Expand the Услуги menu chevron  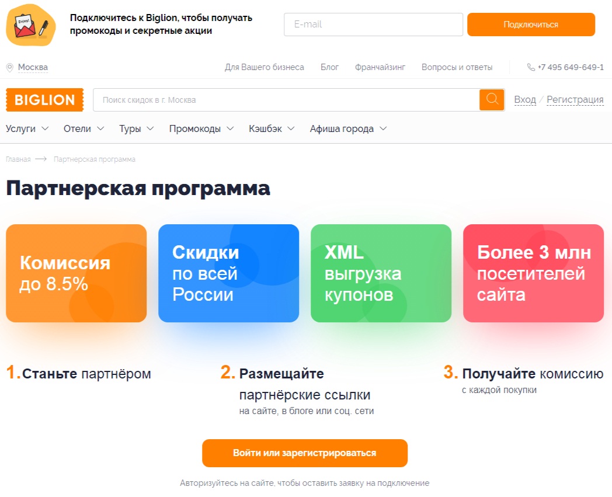pos(45,128)
